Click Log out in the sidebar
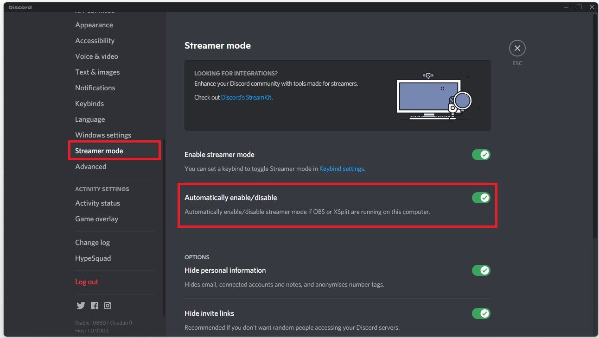The height and width of the screenshot is (338, 599). (87, 282)
